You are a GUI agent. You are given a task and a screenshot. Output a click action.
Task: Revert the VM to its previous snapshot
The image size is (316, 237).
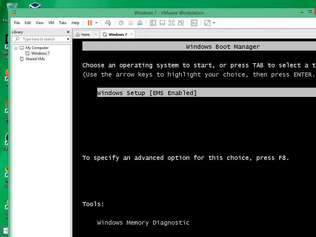point(131,23)
